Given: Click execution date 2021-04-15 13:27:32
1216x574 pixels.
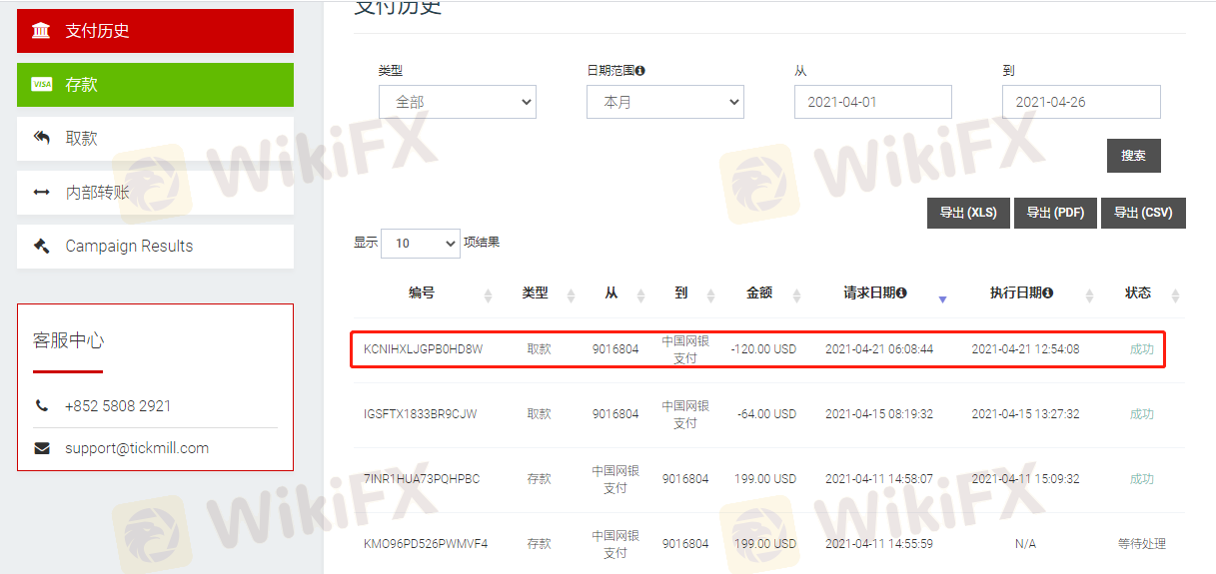Looking at the screenshot, I should point(1025,414).
